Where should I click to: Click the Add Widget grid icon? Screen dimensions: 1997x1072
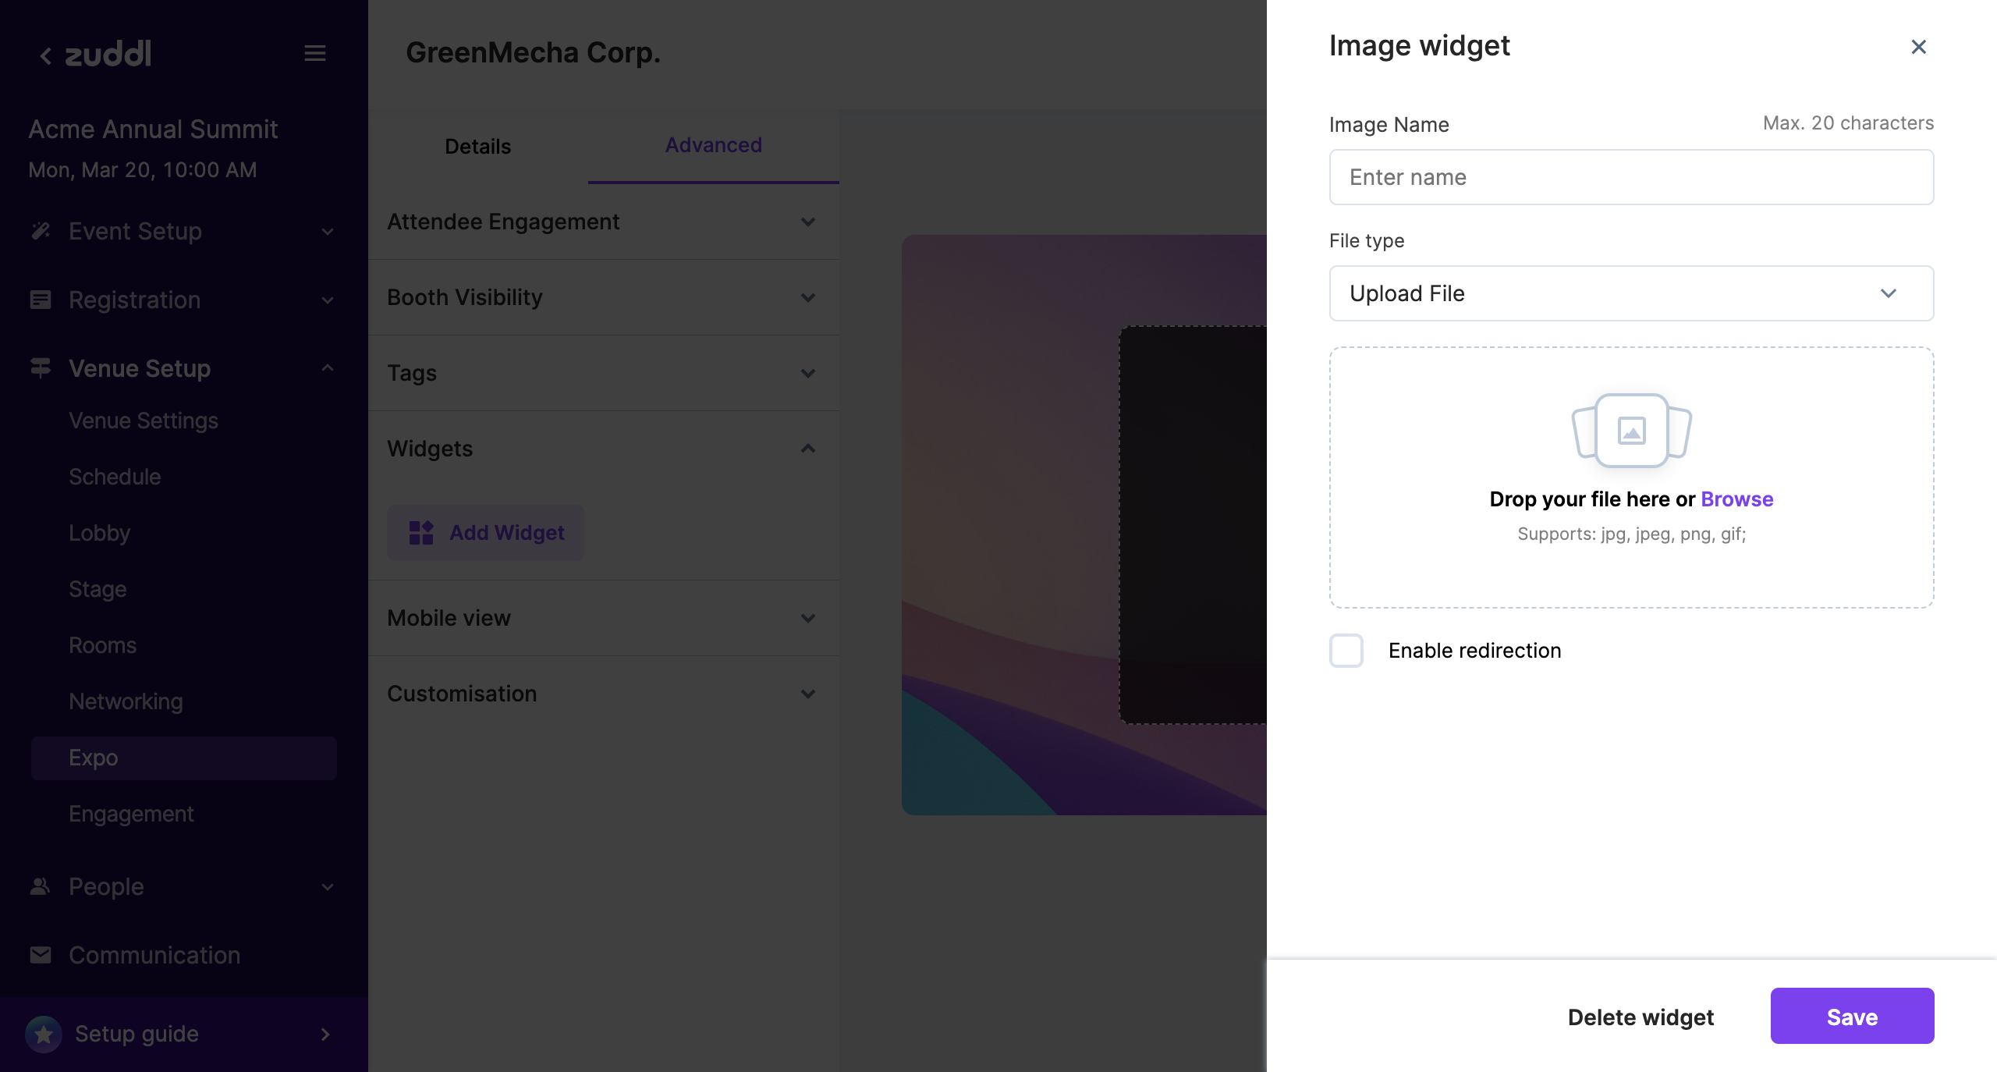pyautogui.click(x=421, y=533)
